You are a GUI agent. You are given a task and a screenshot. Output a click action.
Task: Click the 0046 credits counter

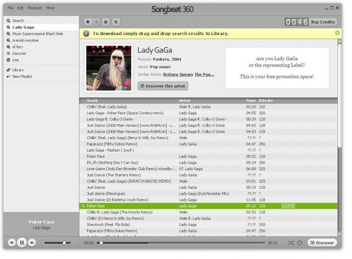click(296, 22)
